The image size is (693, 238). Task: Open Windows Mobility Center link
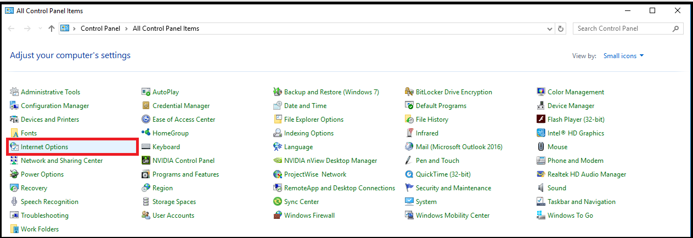click(453, 216)
